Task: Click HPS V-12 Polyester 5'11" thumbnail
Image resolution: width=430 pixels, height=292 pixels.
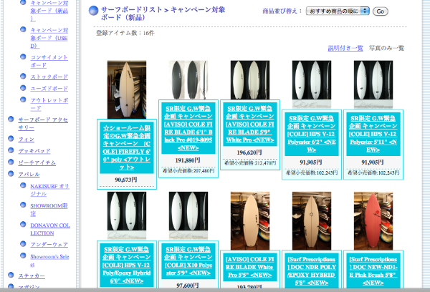Action: [x=373, y=84]
